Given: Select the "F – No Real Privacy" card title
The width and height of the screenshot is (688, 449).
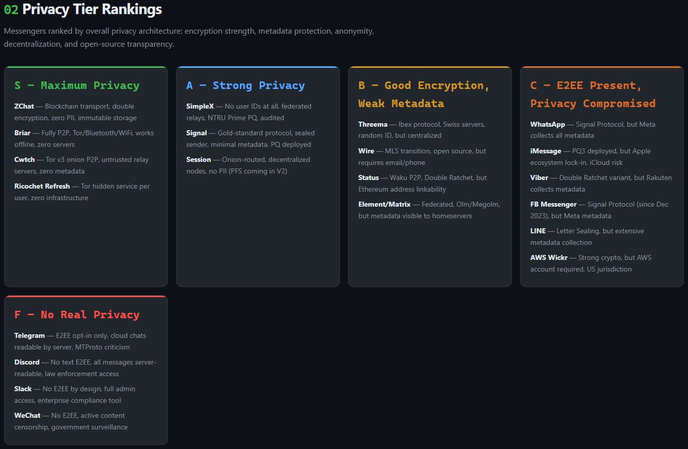Looking at the screenshot, I should pyautogui.click(x=77, y=315).
